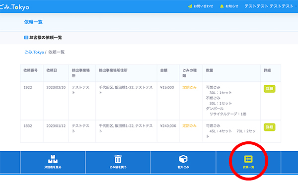Click ダンボール quantity entry

point(215,109)
